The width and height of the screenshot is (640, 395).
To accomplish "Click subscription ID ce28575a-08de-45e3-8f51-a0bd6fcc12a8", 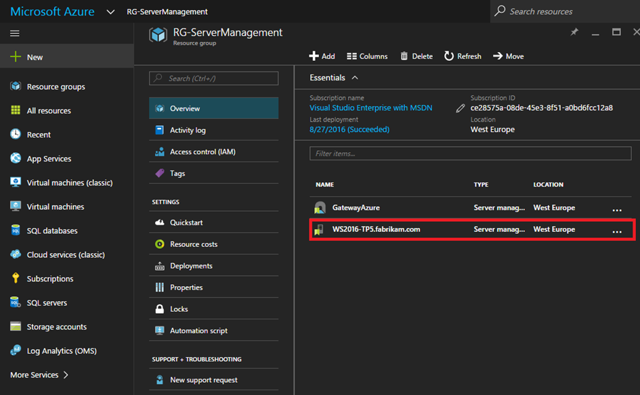I will (541, 108).
